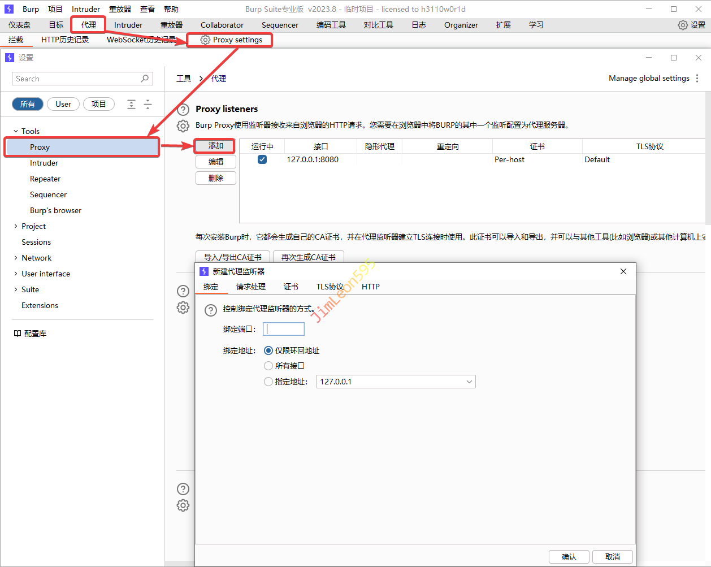Expand the Network tree node

pyautogui.click(x=16, y=258)
